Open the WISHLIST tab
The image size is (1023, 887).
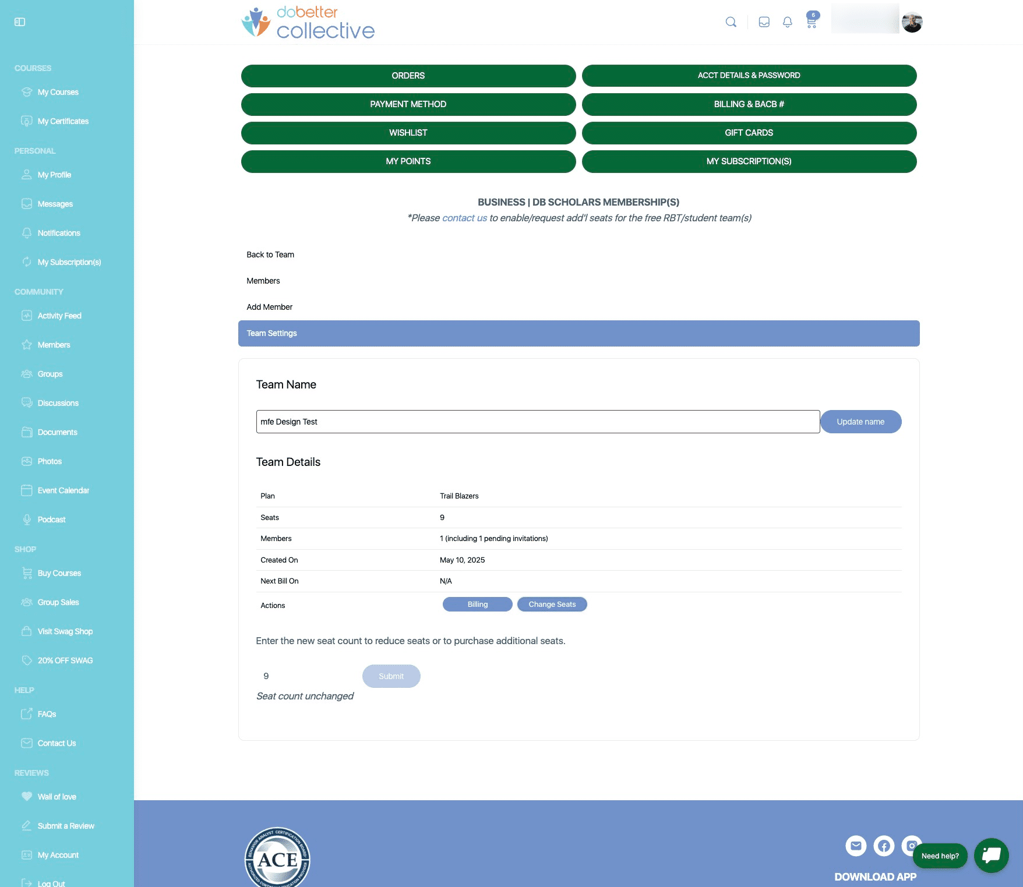pos(408,133)
